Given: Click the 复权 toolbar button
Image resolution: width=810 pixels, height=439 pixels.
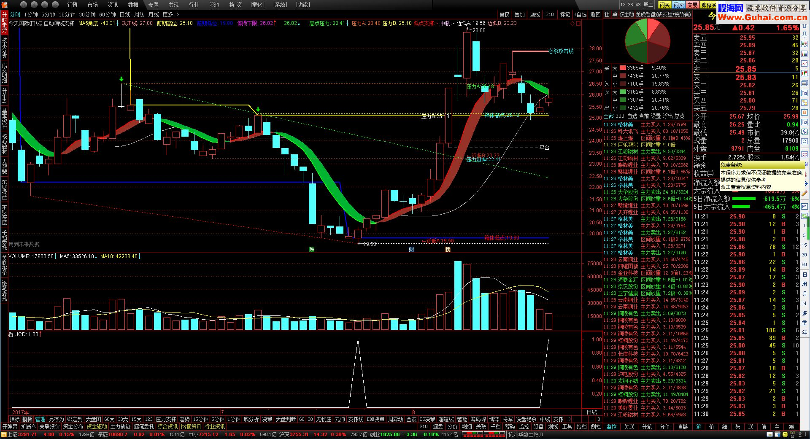Looking at the screenshot, I should (x=505, y=14).
